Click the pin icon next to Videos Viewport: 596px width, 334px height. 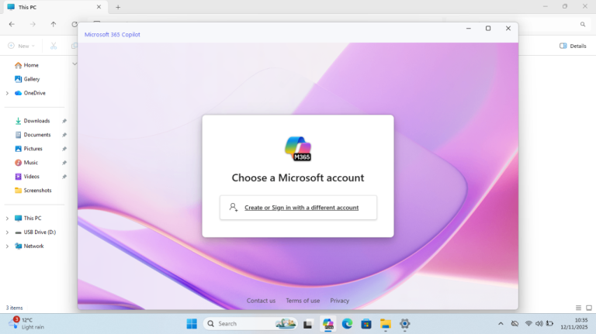point(64,177)
